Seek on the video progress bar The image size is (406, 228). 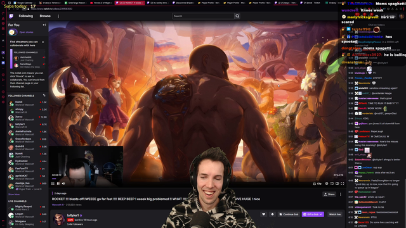[x=197, y=179]
